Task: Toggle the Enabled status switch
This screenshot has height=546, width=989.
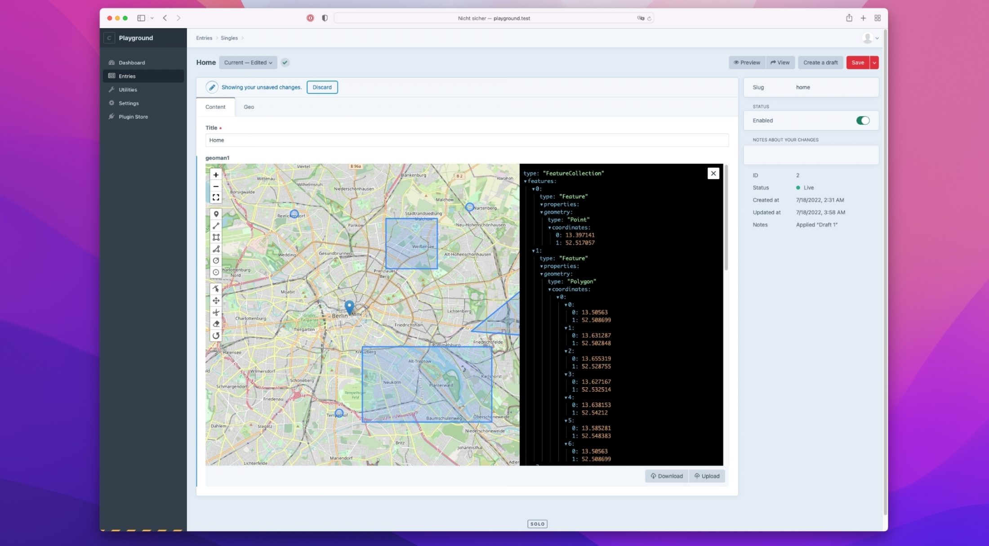Action: [862, 121]
